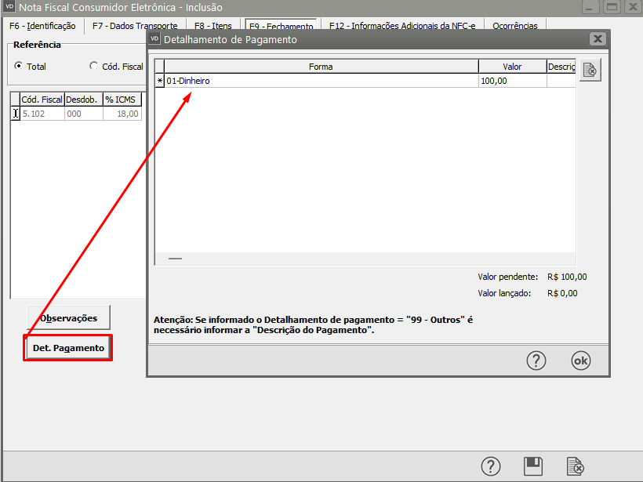Go to the Ocorrências tab
This screenshot has height=482, width=643.
click(x=514, y=26)
